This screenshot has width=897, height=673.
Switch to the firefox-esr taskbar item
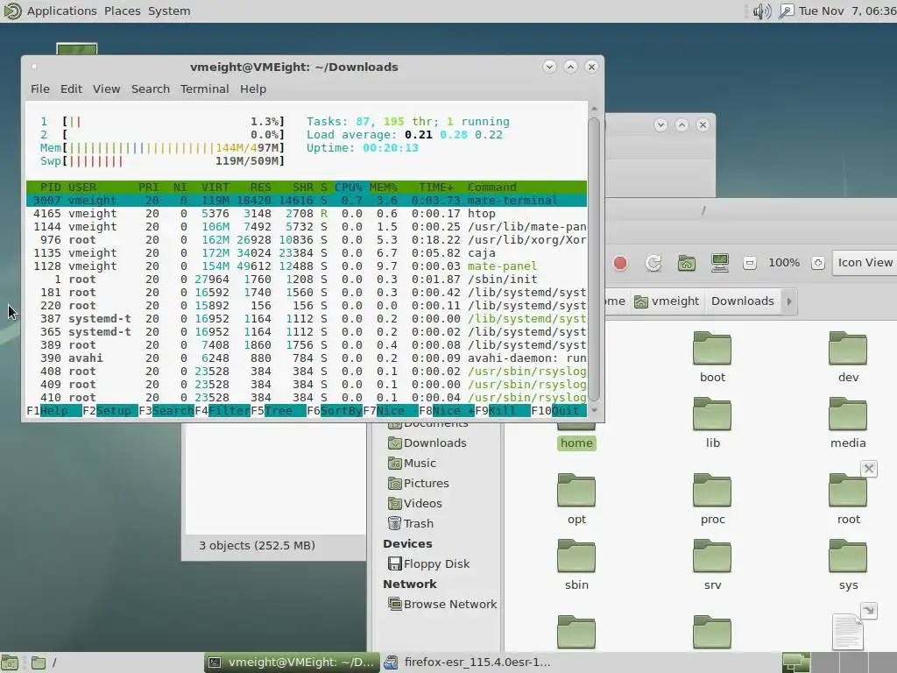click(468, 662)
